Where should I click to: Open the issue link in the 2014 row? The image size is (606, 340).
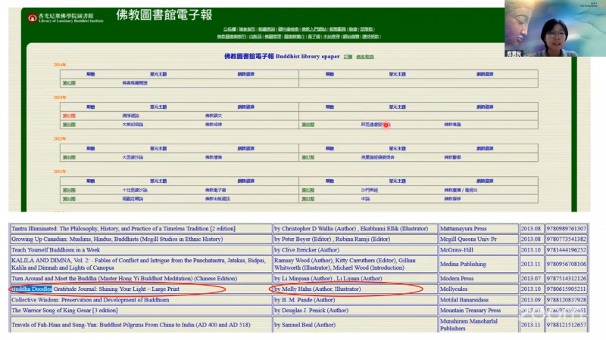[69, 82]
